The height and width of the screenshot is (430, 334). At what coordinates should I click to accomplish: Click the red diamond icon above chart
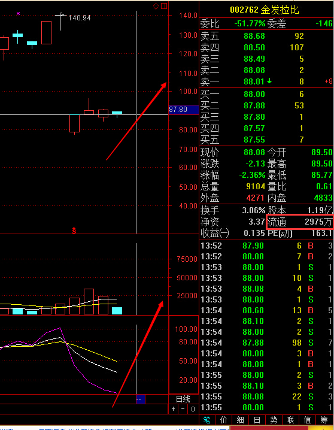click(156, 6)
